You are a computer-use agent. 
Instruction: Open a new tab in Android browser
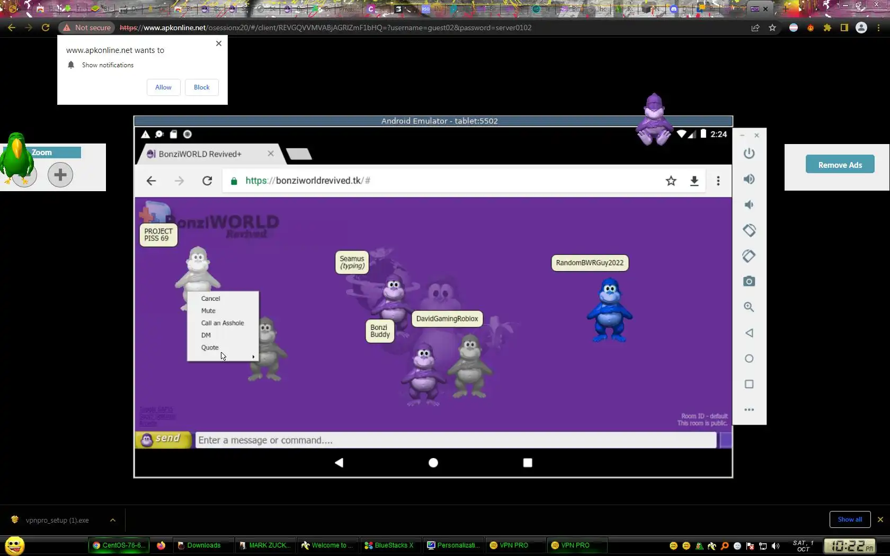point(299,154)
